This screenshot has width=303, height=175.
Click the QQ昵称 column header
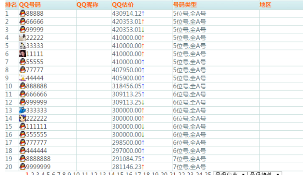tap(87, 5)
